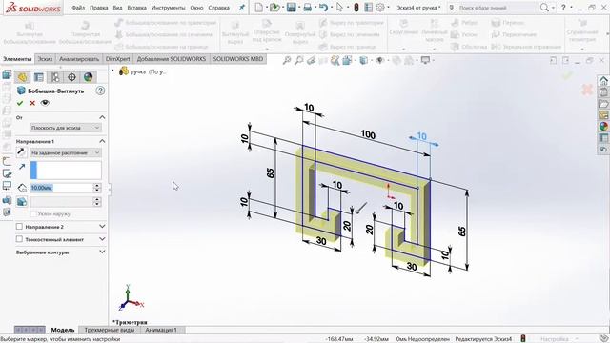Increment the extrude depth spinner
The height and width of the screenshot is (343, 610).
(x=97, y=185)
